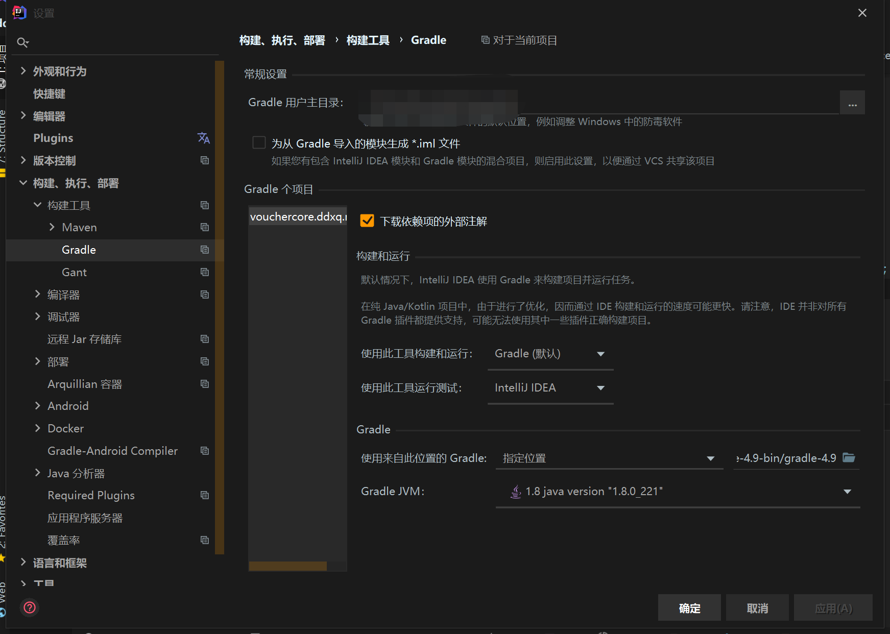Expand the Maven node

[x=52, y=227]
